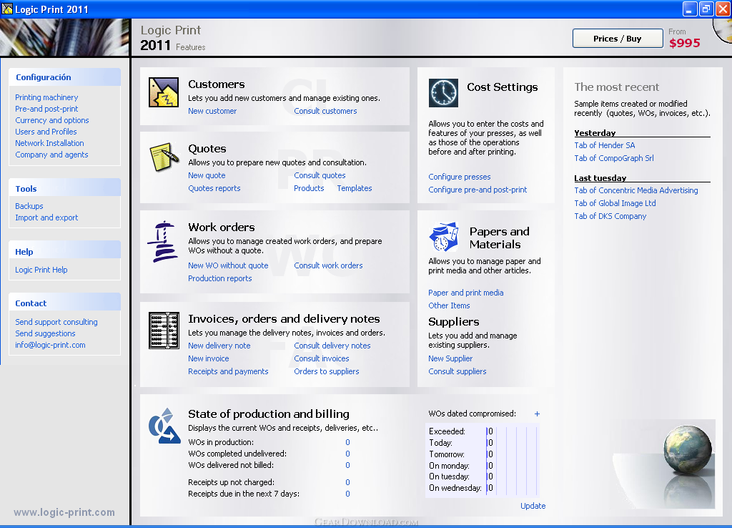Create a New invoice
This screenshot has height=528, width=732.
(208, 358)
